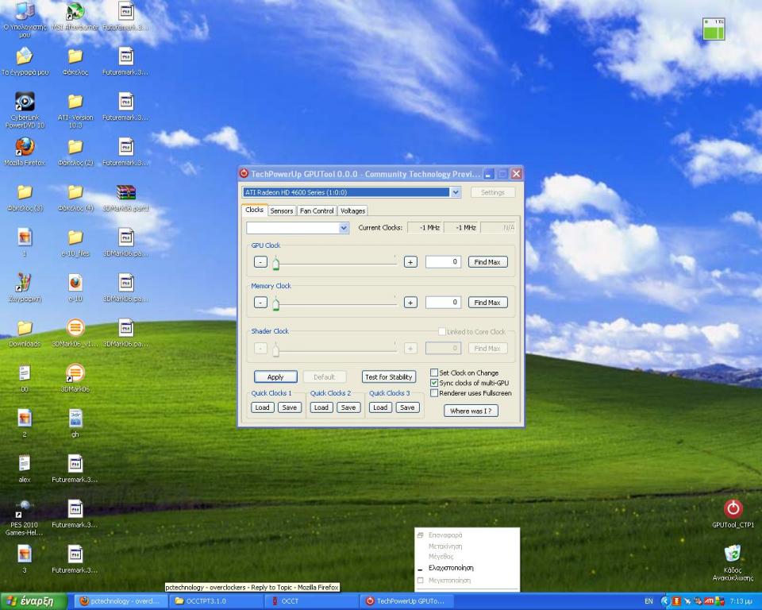Select the Clocks tab
This screenshot has width=762, height=610.
pyautogui.click(x=254, y=210)
